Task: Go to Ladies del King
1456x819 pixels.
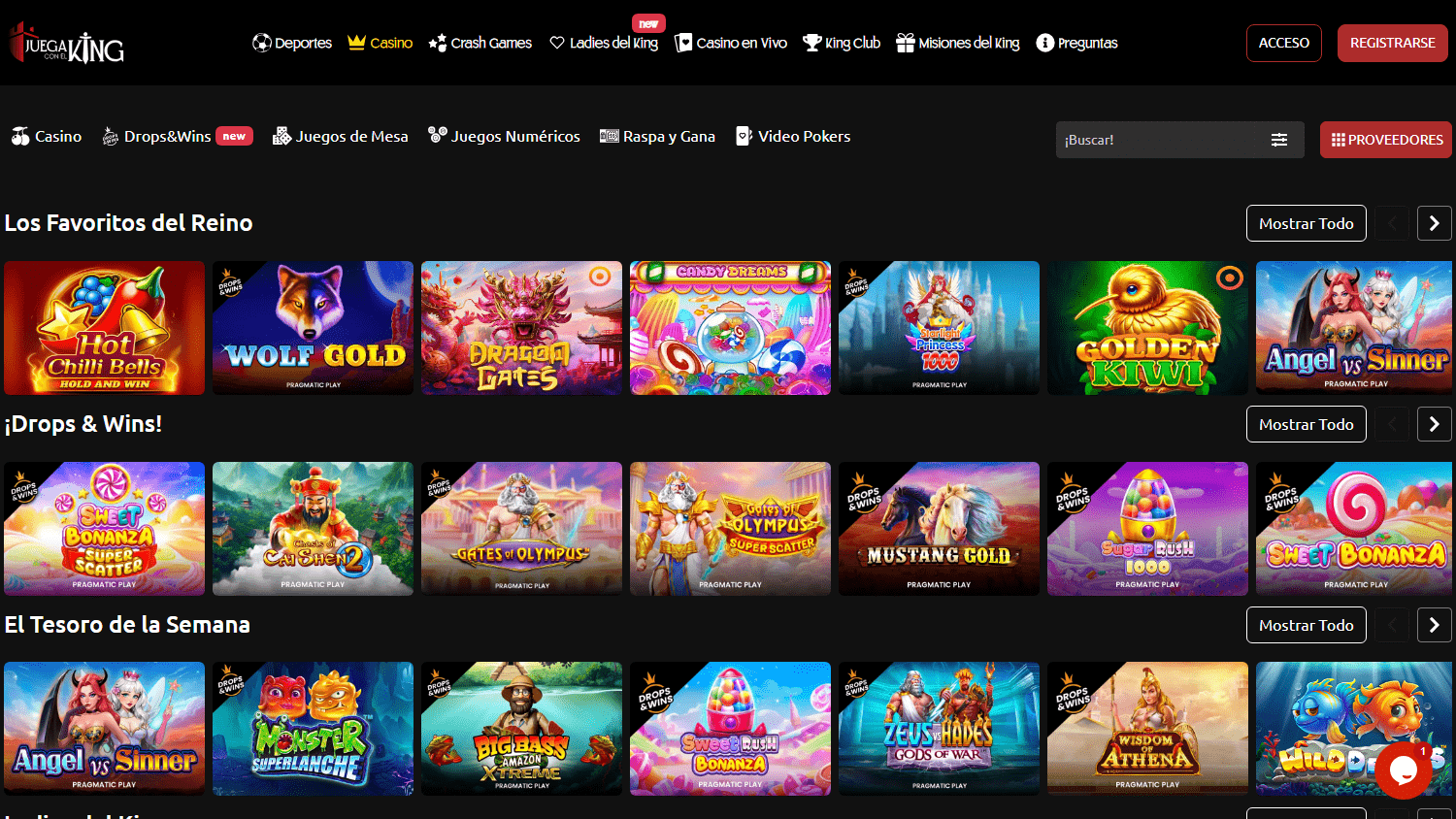Action: [604, 43]
